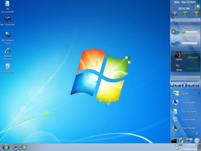This screenshot has height=151, width=201.
Task: Open My Network Places on the desktop
Action: click(8, 38)
